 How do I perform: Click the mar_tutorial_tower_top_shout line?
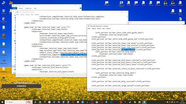(122, 43)
